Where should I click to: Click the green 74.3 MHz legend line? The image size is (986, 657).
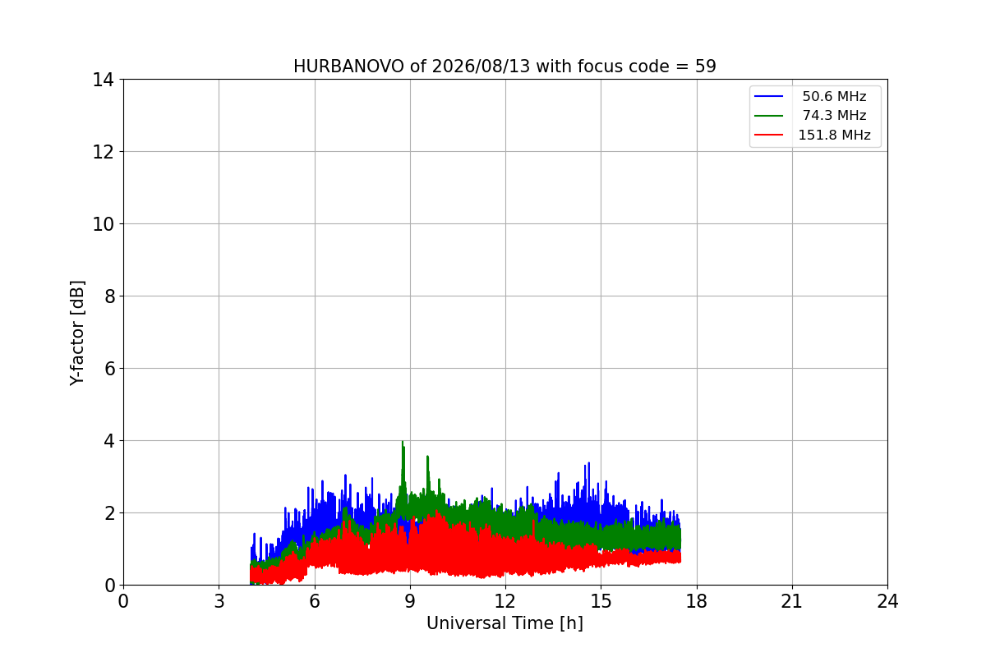770,116
